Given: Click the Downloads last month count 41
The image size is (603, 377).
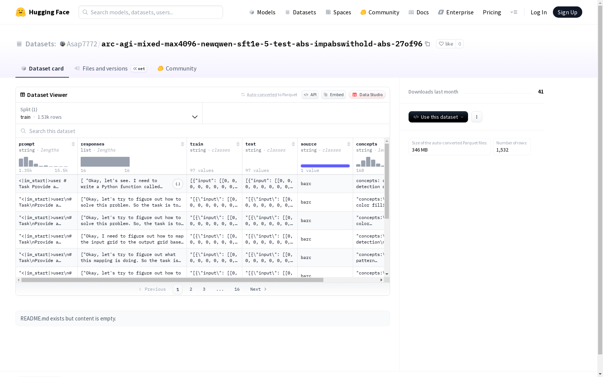Looking at the screenshot, I should point(541,92).
